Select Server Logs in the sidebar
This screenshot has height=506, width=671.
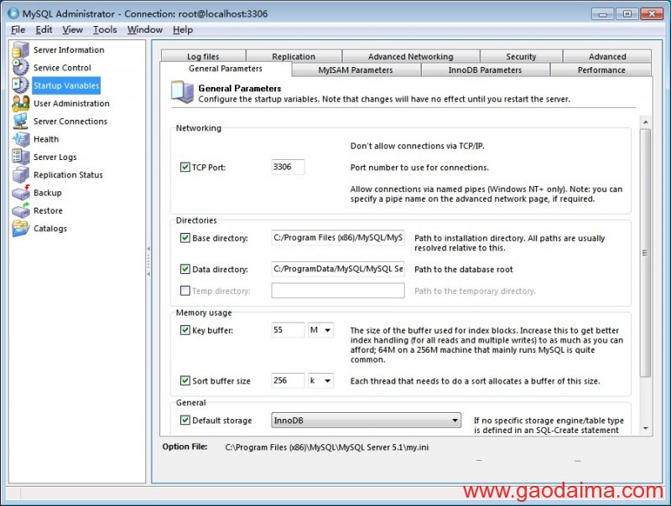coord(55,157)
